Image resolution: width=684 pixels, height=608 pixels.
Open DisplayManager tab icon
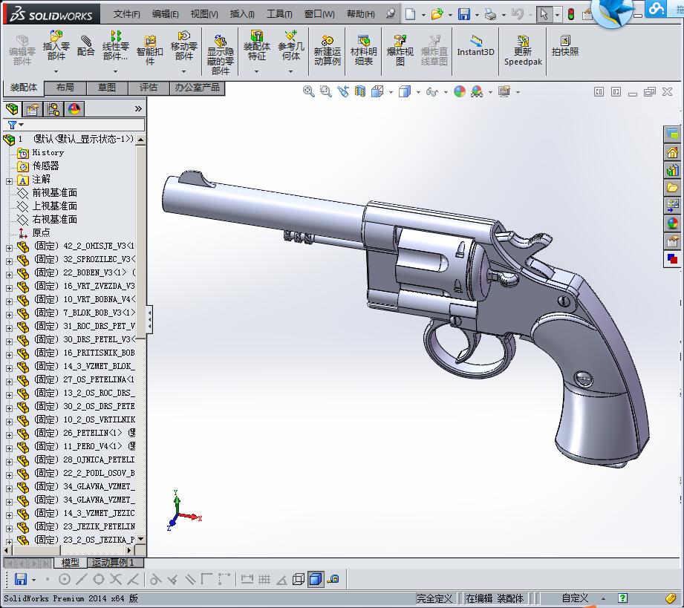click(74, 109)
